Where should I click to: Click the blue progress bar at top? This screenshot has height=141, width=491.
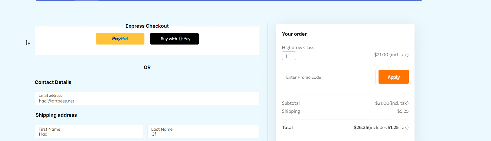point(229,0)
